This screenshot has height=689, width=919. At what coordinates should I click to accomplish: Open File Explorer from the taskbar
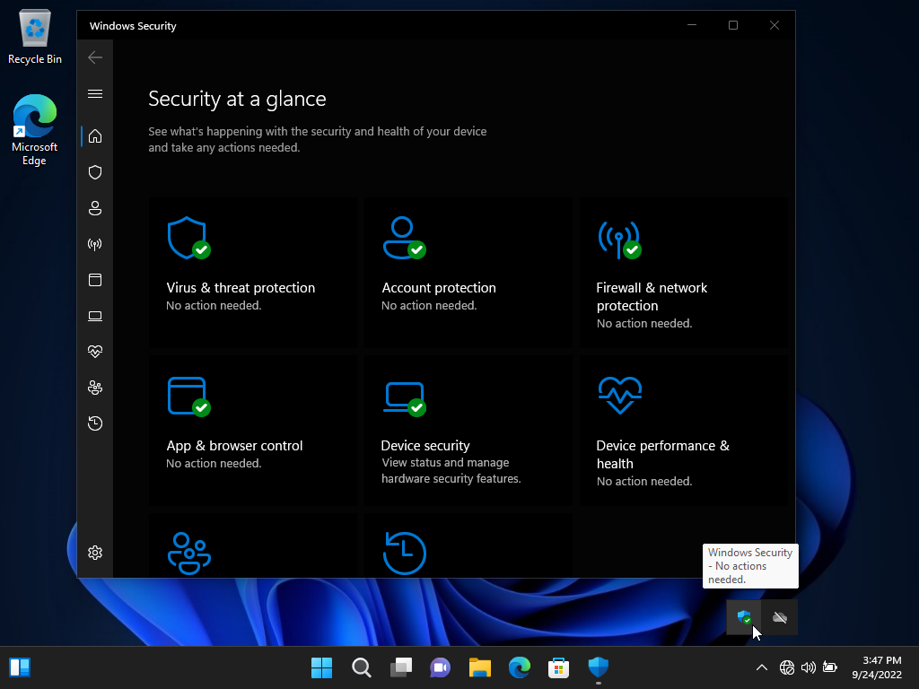(x=479, y=667)
